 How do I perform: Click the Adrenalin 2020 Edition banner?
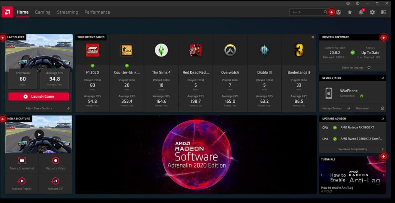[x=196, y=155]
